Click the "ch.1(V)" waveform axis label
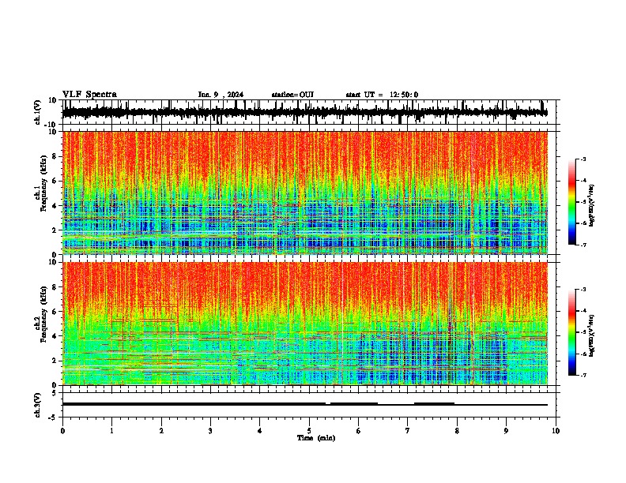Image resolution: width=626 pixels, height=483 pixels. coord(38,112)
